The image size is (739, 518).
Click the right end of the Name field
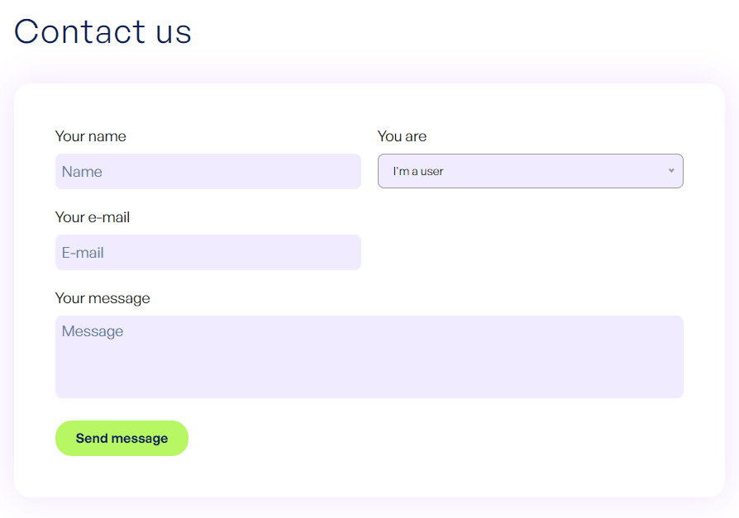tap(346, 171)
